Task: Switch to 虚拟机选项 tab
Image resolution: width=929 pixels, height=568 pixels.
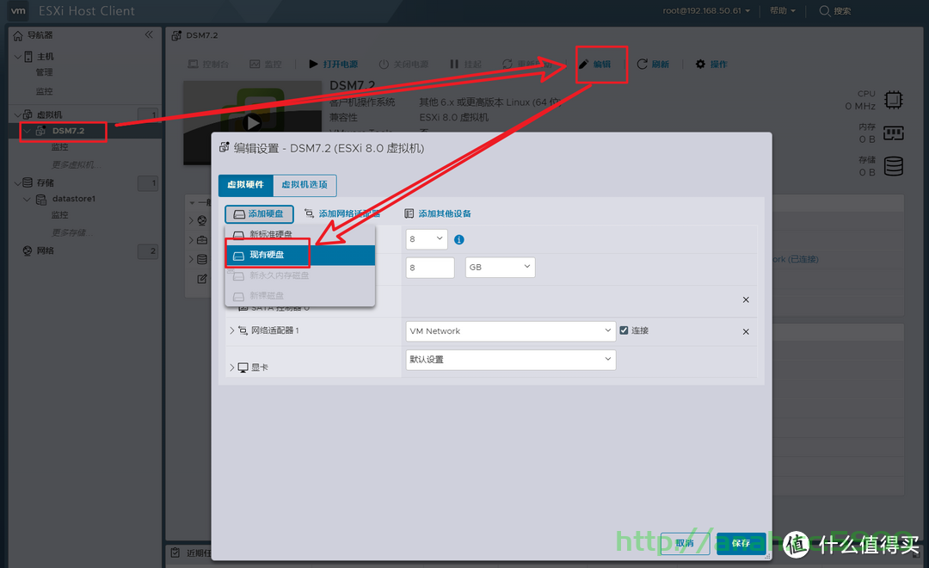Action: pyautogui.click(x=305, y=185)
